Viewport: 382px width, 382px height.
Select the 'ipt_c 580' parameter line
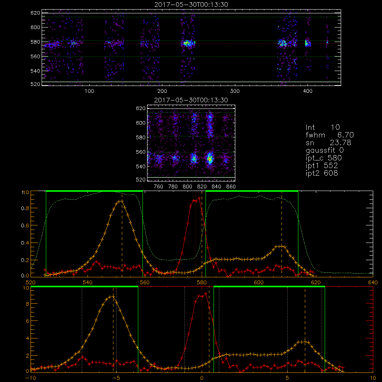pos(324,158)
